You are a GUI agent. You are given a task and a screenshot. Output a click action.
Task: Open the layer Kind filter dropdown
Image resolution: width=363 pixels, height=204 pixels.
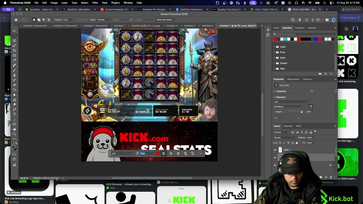pos(281,132)
